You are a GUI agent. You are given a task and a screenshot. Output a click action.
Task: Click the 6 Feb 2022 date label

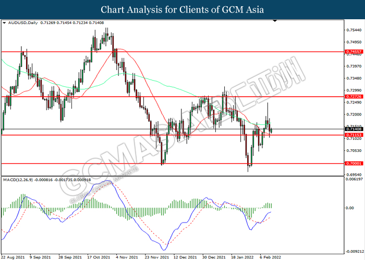point(270,257)
